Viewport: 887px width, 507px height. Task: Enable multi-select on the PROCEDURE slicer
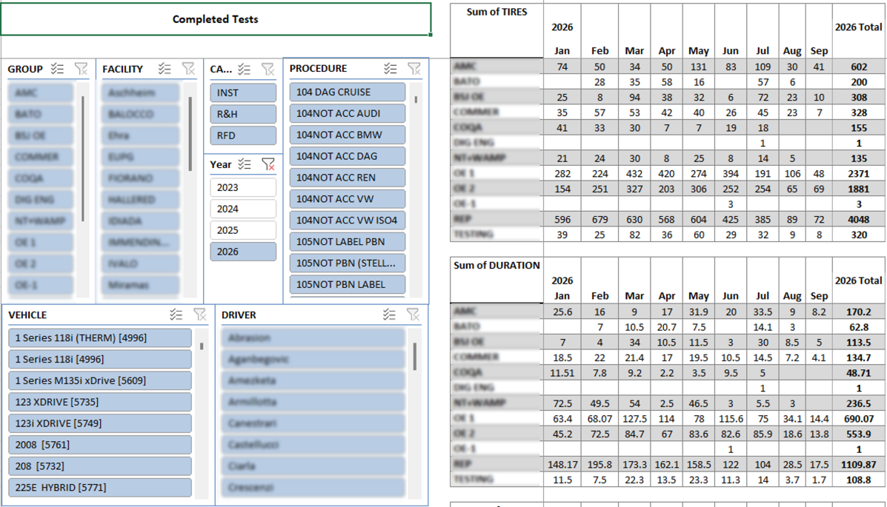pos(391,68)
